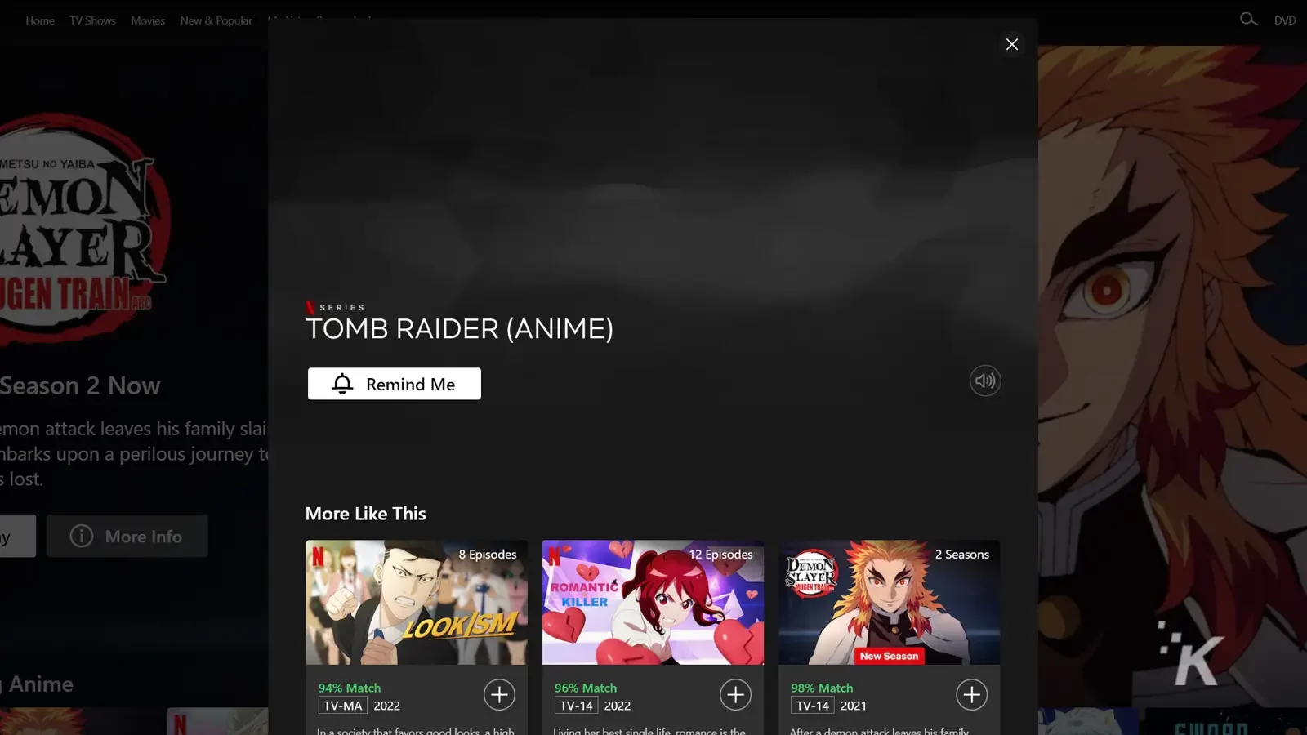Open the TV Shows menu item
1307x735 pixels.
(92, 20)
